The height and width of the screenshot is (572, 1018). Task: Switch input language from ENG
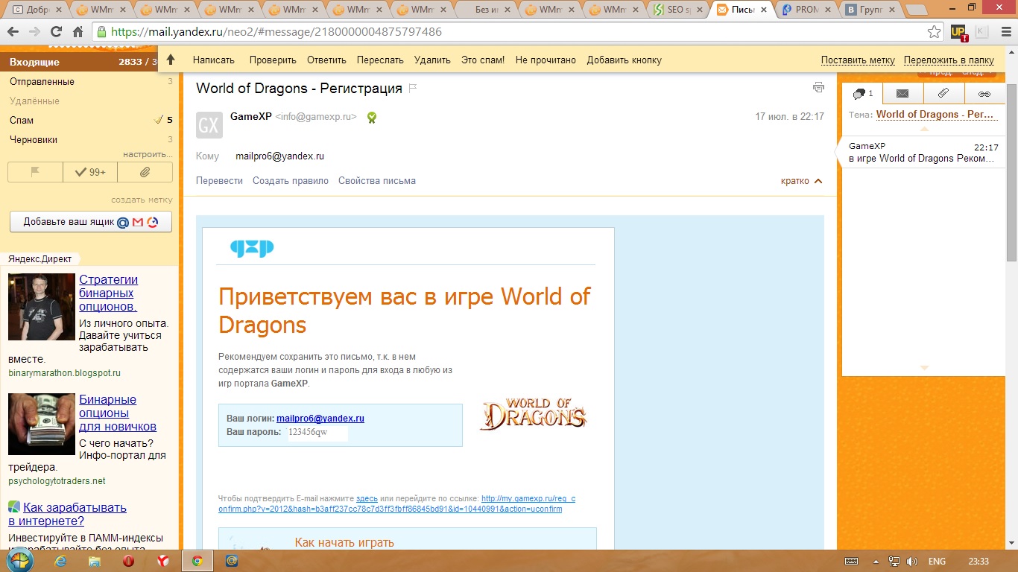click(937, 561)
